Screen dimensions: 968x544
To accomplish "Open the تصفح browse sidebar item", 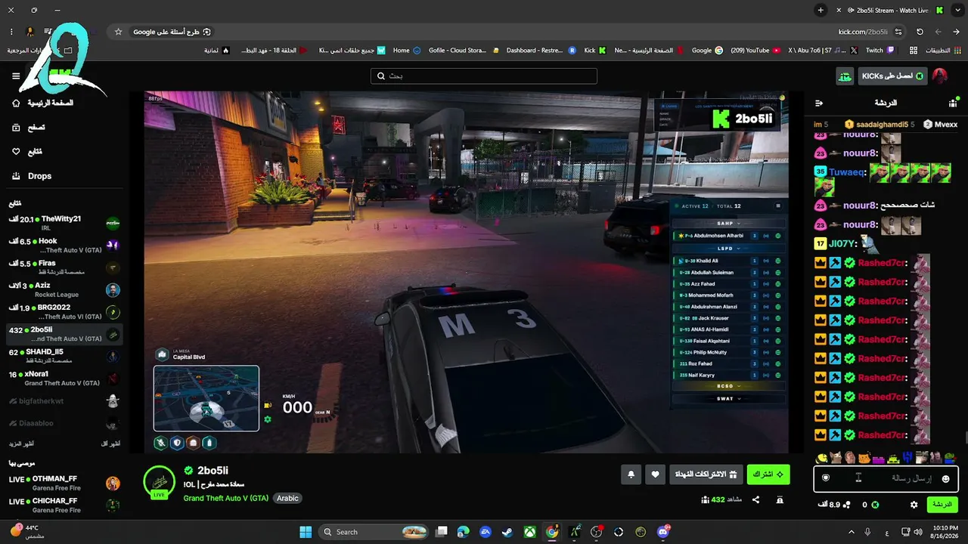I will point(29,128).
